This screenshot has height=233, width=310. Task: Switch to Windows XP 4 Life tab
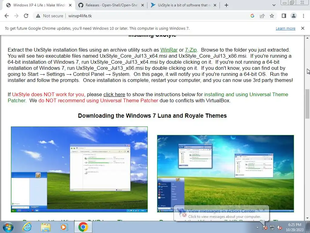pyautogui.click(x=39, y=5)
